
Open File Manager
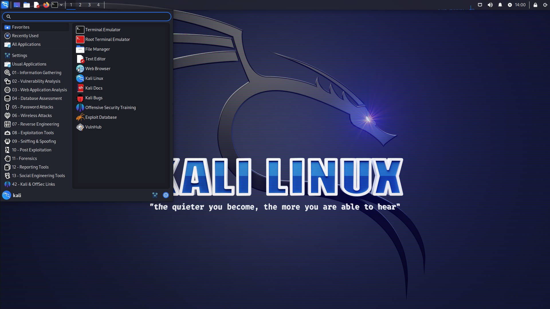(x=97, y=49)
